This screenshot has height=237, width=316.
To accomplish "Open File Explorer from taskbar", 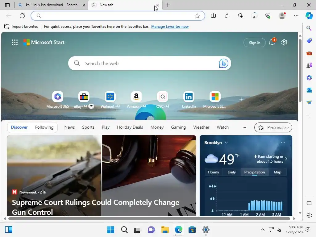I will 165,230.
